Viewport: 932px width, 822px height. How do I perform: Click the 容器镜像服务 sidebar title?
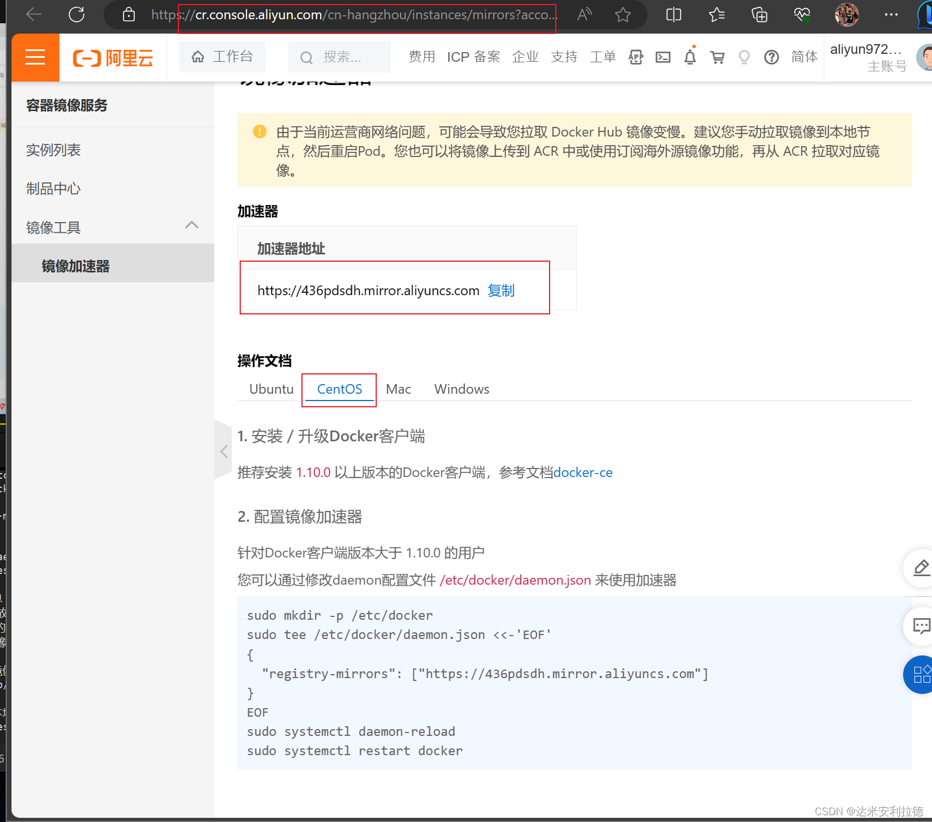[x=67, y=105]
